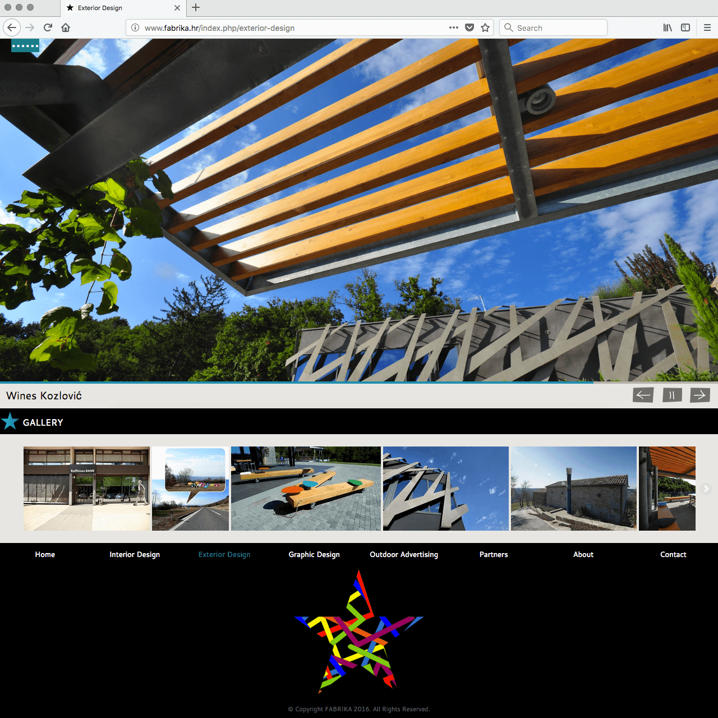The width and height of the screenshot is (718, 718).
Task: Click the teal dotted menu icon
Action: tap(25, 46)
